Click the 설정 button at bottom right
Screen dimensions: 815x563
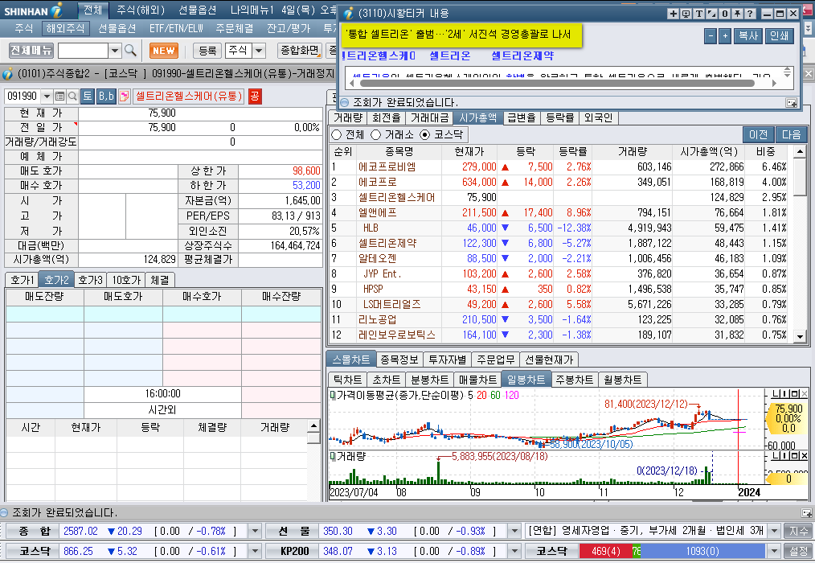point(798,551)
